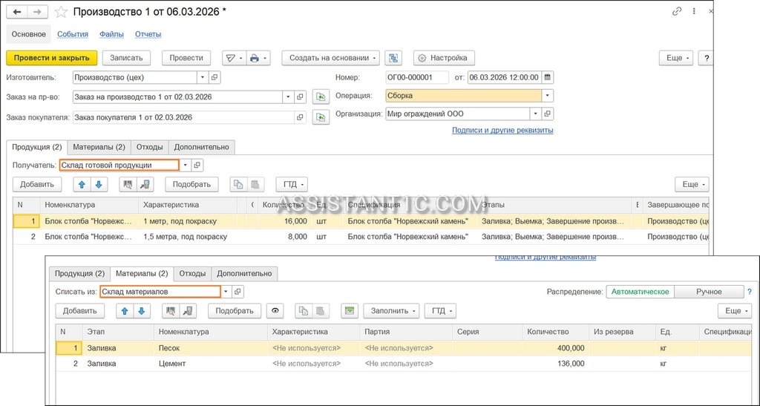Expand the Списать из dropdown arrow
760x406 pixels.
coord(226,292)
